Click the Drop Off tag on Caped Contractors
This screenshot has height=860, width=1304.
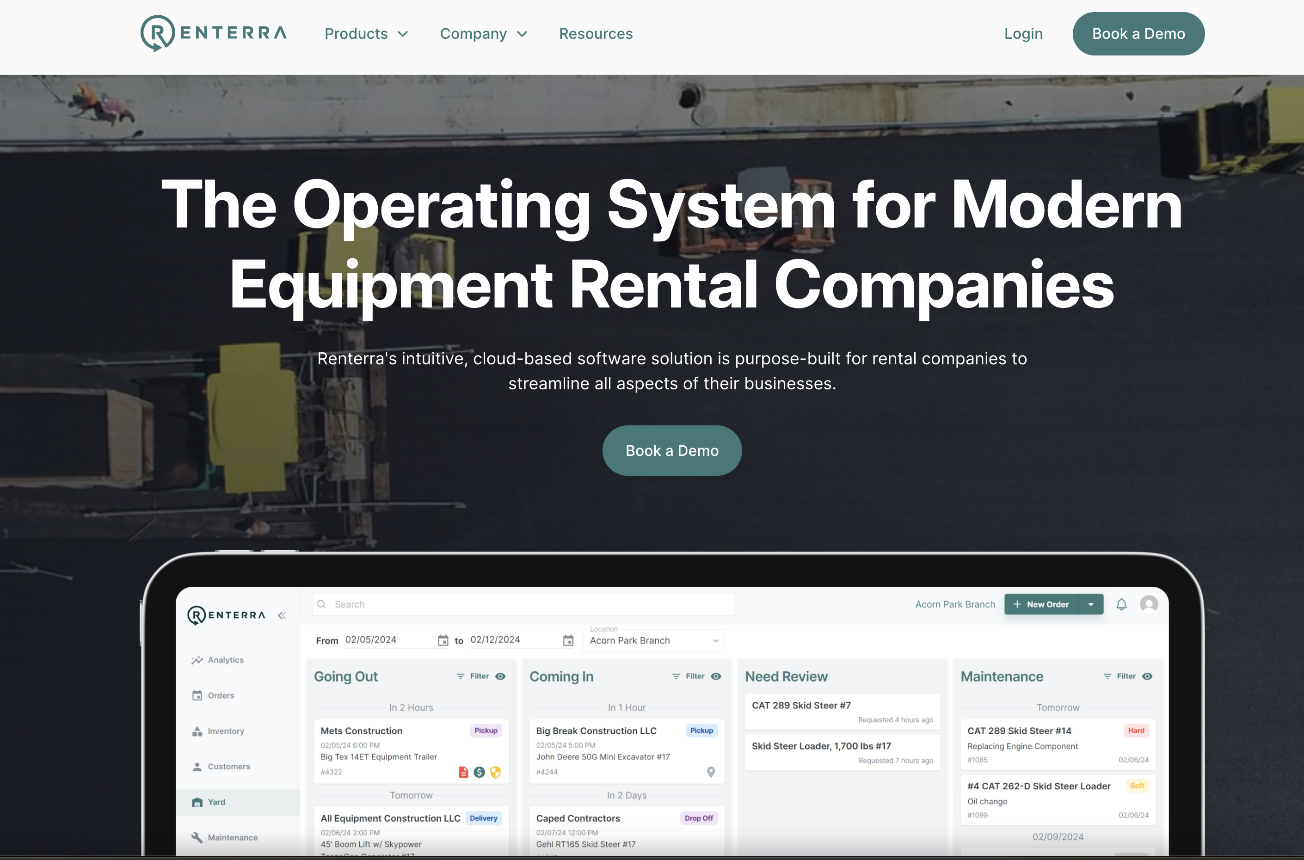(x=699, y=818)
